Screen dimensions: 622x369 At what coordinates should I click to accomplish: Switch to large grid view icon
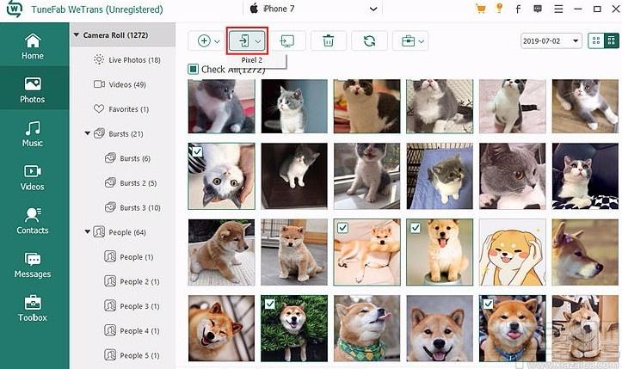[x=596, y=41]
